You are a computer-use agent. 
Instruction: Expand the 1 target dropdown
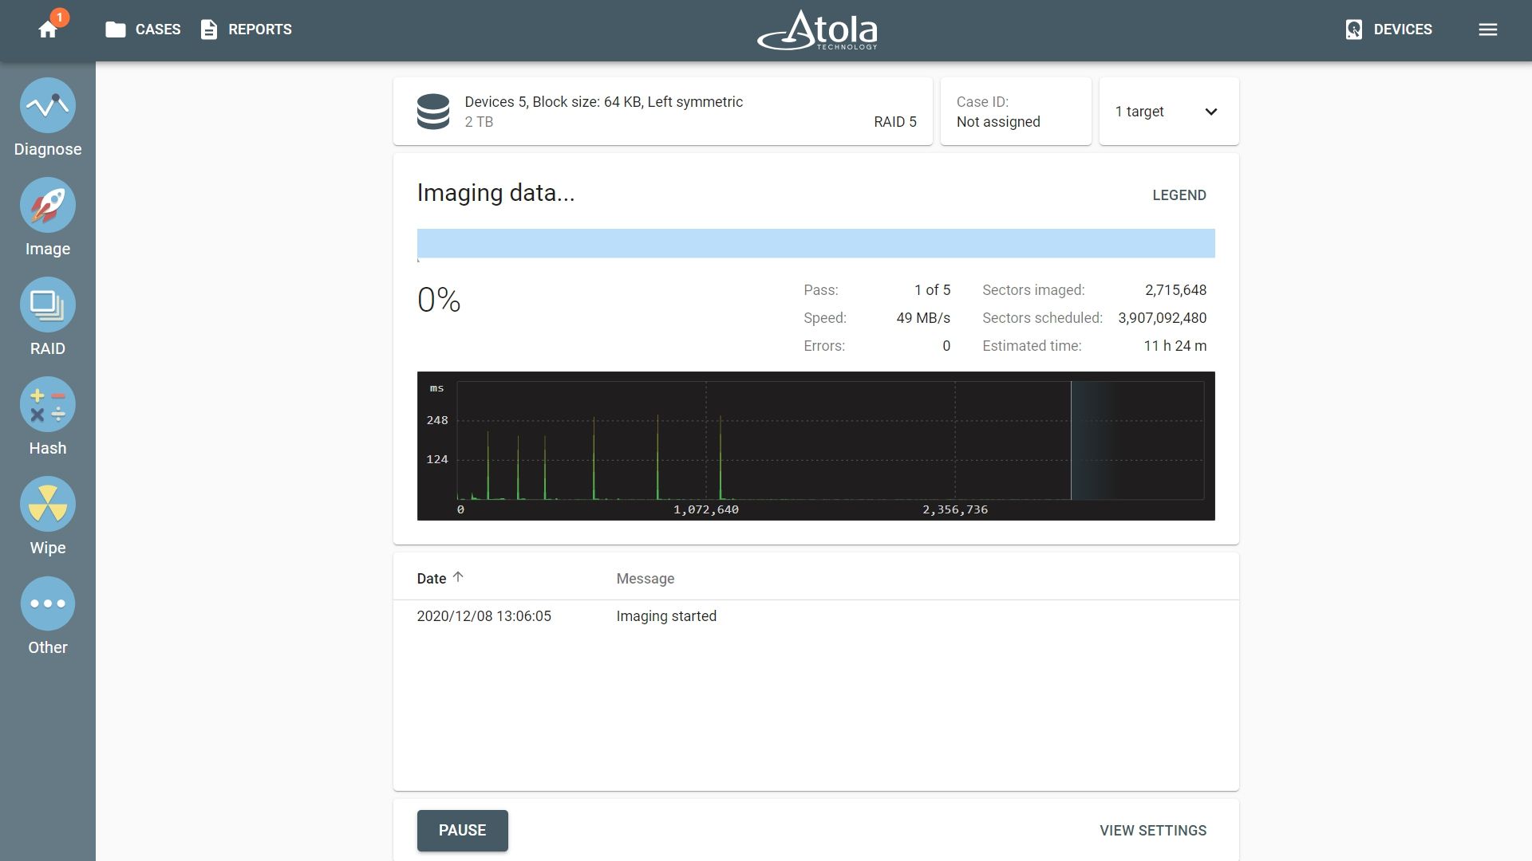[1169, 112]
